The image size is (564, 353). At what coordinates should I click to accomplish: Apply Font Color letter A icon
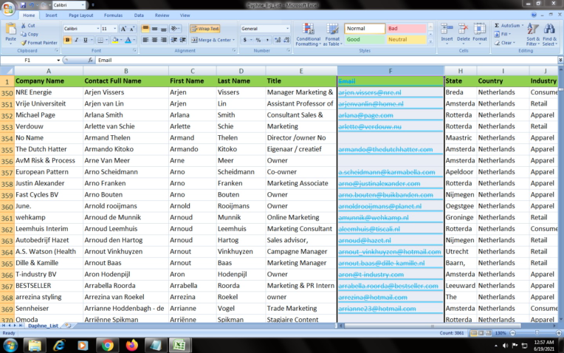(128, 40)
